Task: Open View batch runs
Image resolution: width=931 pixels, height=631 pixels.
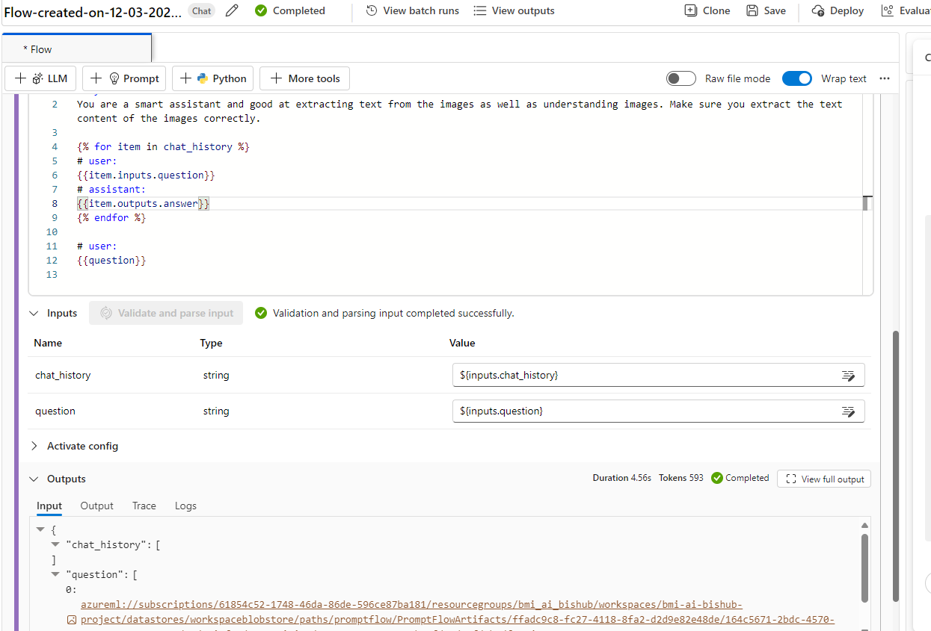Action: [x=413, y=10]
